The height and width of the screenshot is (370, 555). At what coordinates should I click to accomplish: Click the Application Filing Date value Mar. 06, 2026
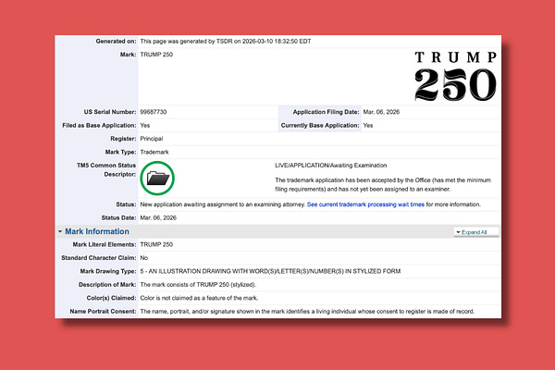(381, 112)
